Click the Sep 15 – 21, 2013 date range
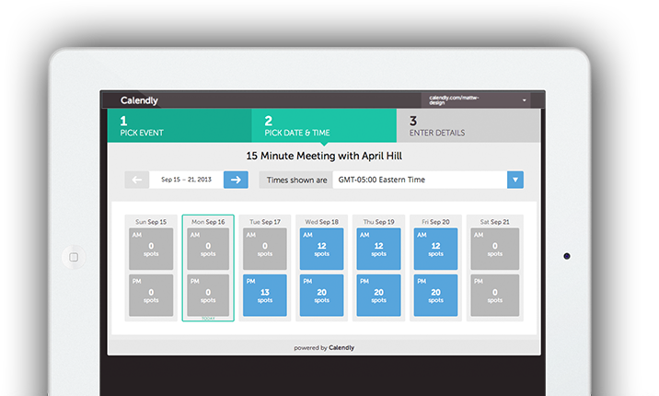Viewport: 659px width, 396px height. [186, 180]
